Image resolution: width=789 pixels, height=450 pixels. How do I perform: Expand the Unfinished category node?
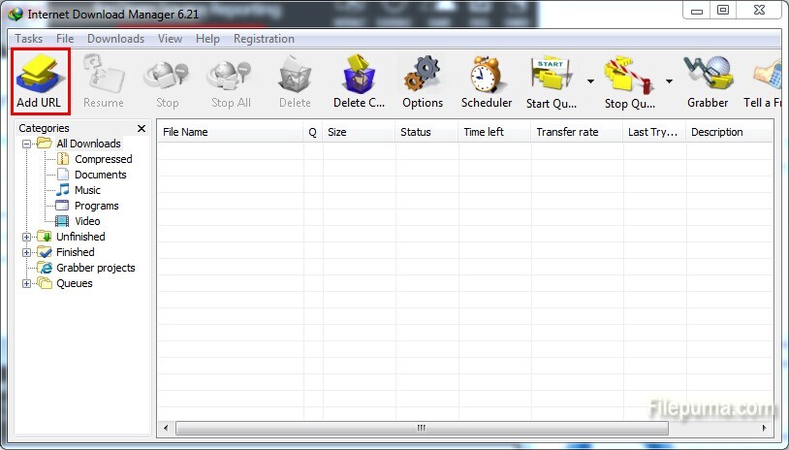[27, 237]
